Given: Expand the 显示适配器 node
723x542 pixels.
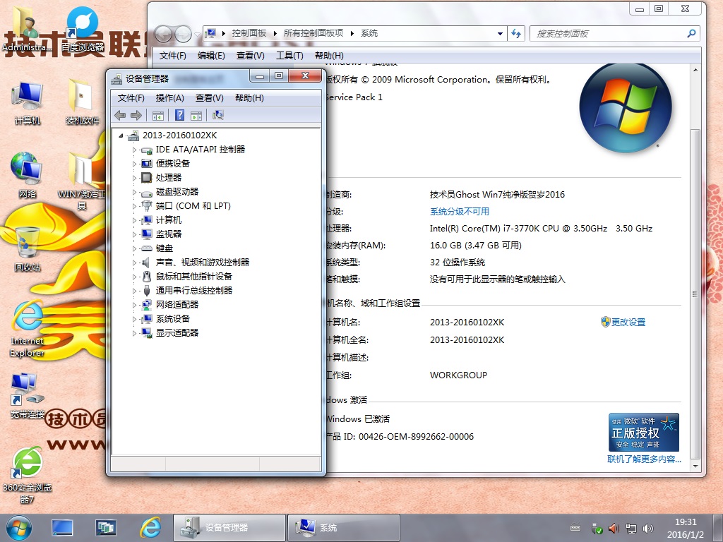Looking at the screenshot, I should [134, 333].
